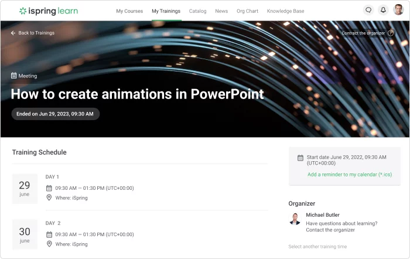The width and height of the screenshot is (410, 259).
Task: Click the Ended on Jun 29, 2023 badge
Action: 55,114
